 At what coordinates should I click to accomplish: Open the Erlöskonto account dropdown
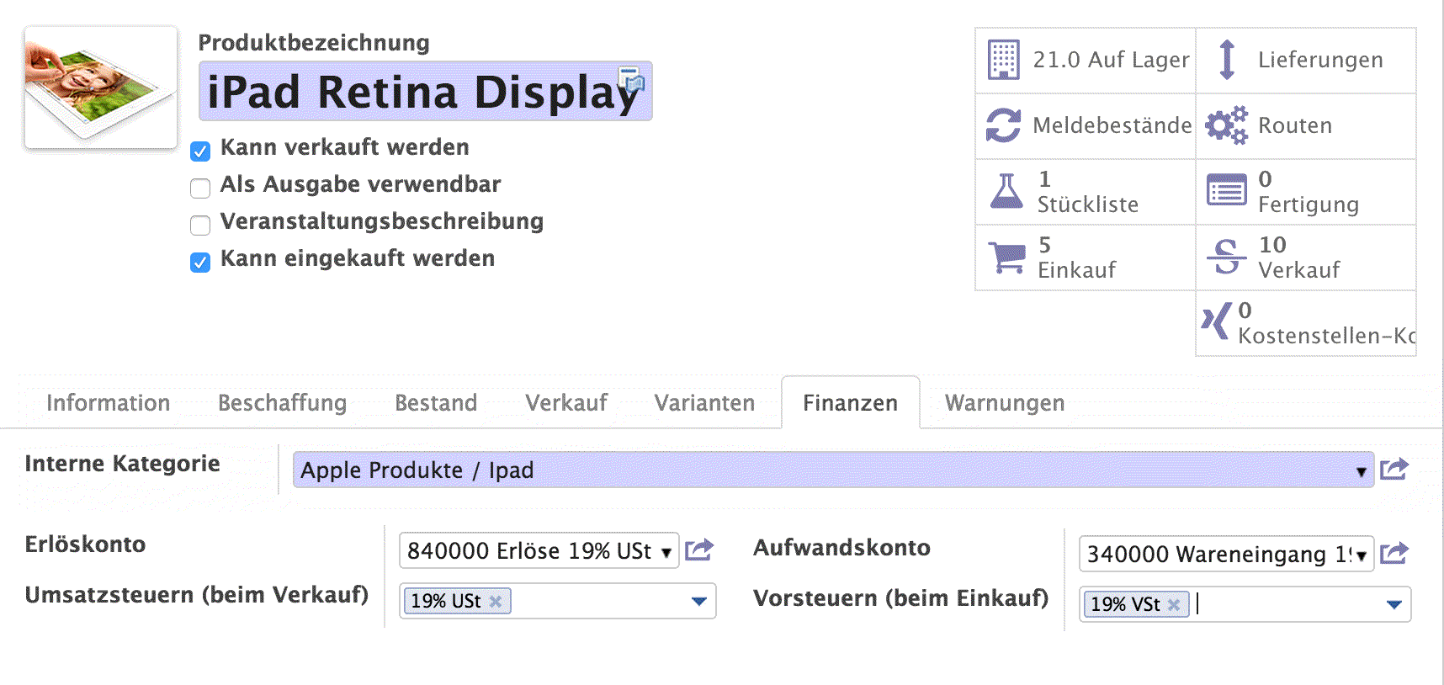[x=666, y=552]
